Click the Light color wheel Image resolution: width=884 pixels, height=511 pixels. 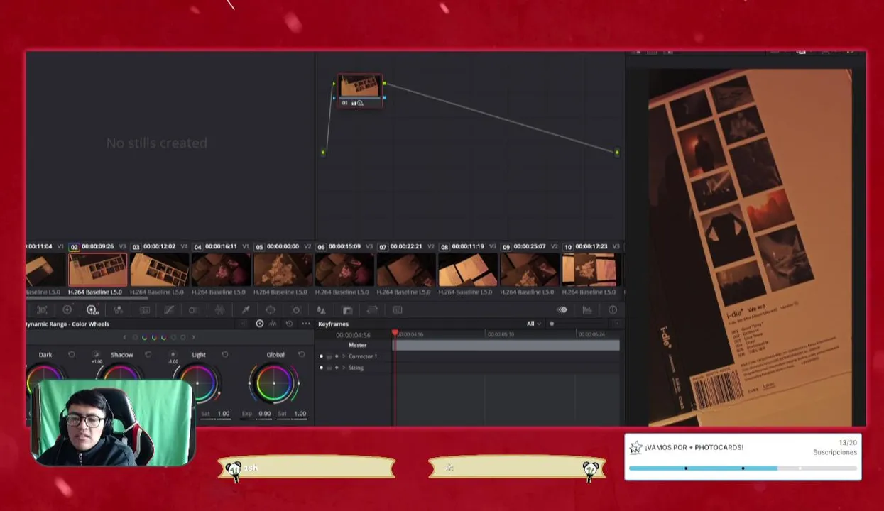click(x=197, y=383)
